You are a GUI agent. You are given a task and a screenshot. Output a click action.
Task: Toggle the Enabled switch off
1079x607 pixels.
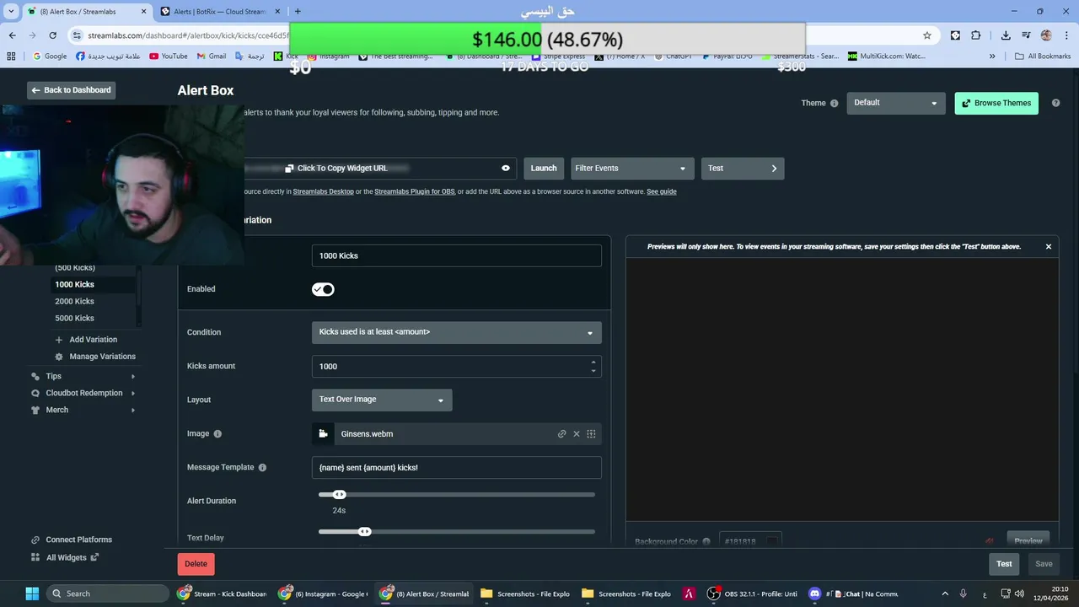[x=323, y=289]
